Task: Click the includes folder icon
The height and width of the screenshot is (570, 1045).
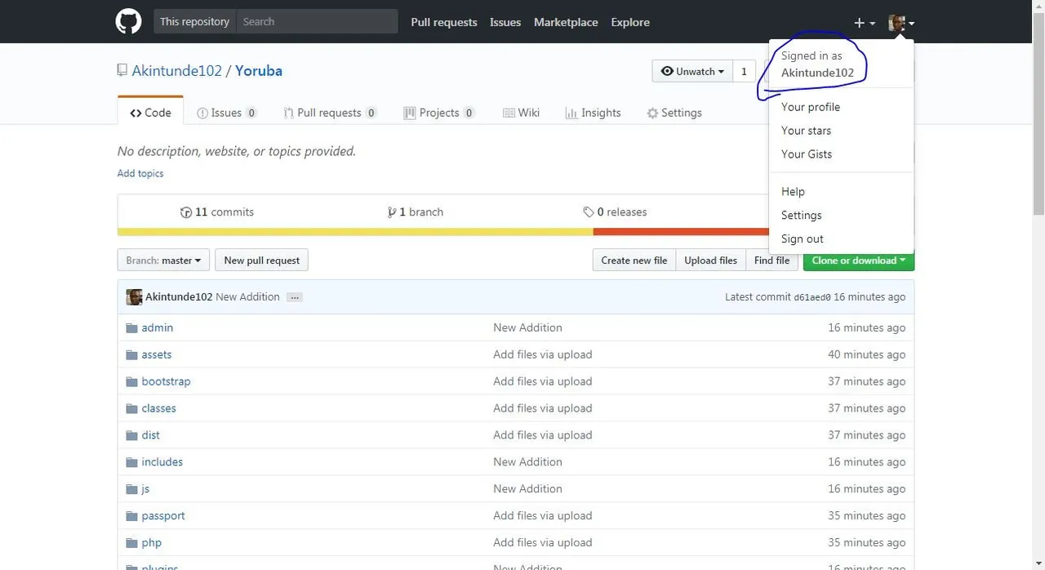Action: pyautogui.click(x=131, y=463)
